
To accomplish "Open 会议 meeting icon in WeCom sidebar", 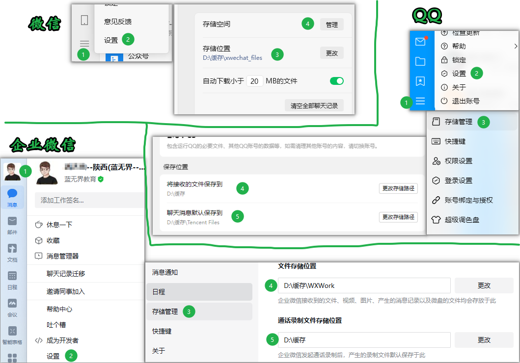I will tap(12, 308).
